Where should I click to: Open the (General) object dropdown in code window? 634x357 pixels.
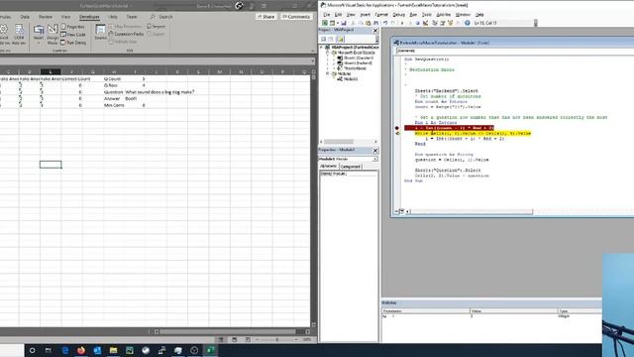[x=514, y=51]
